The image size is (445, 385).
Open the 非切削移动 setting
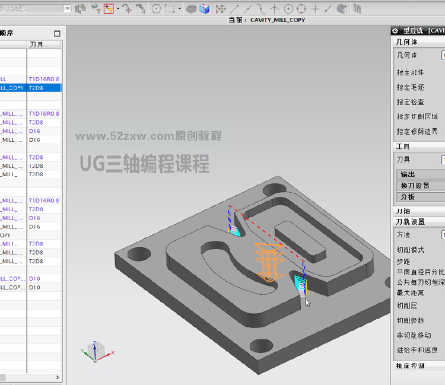414,335
